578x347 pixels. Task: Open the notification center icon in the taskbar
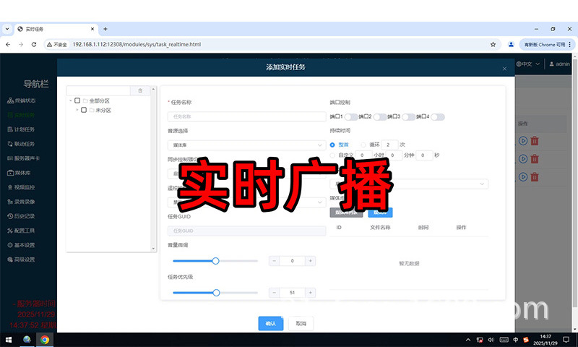pyautogui.click(x=566, y=340)
